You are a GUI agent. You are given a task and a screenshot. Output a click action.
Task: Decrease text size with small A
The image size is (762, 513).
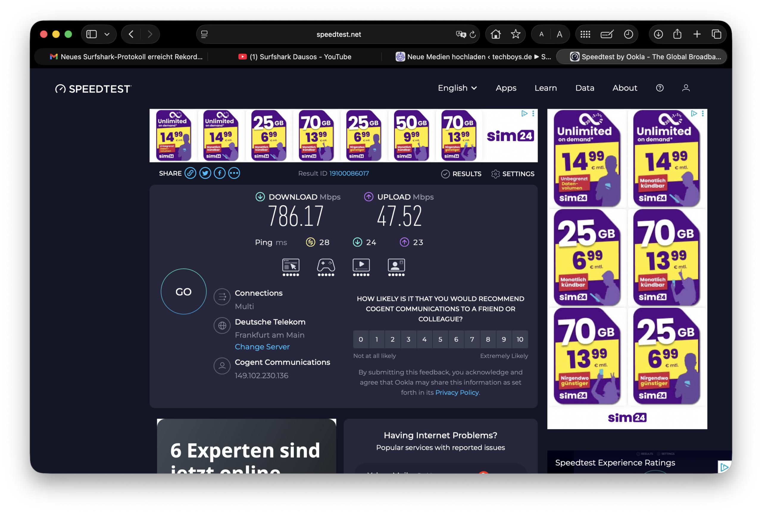tap(541, 34)
